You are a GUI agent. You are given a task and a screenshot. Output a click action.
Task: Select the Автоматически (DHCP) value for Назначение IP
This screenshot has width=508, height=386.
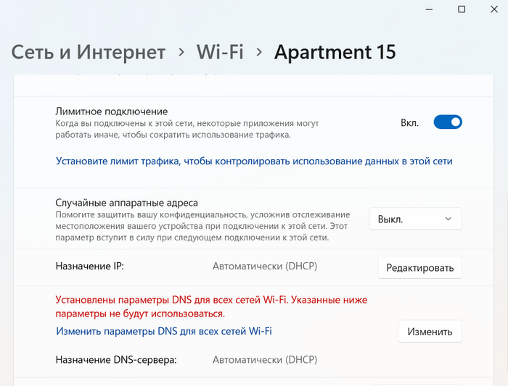[x=265, y=267]
